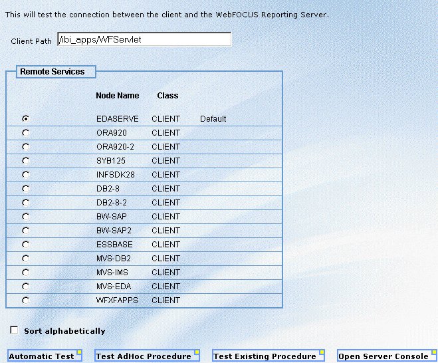The height and width of the screenshot is (363, 438).
Task: Click the DB2-8-2 node name text
Action: [112, 203]
